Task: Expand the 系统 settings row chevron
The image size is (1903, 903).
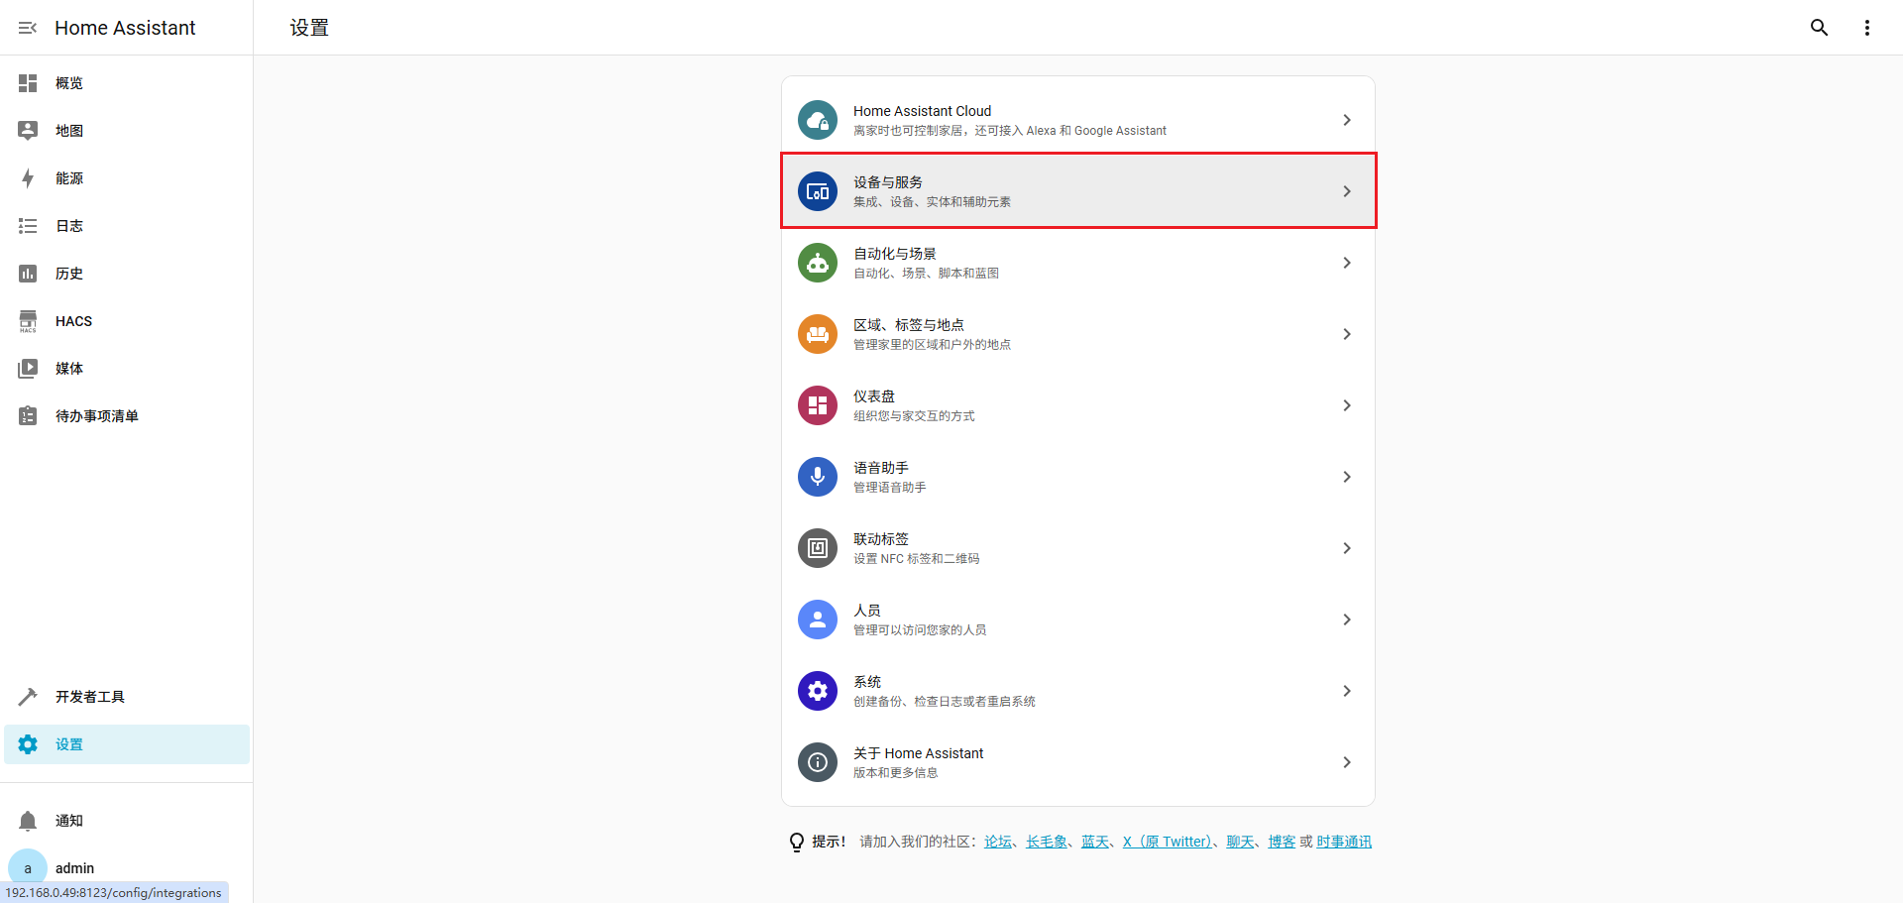Action: [1346, 691]
